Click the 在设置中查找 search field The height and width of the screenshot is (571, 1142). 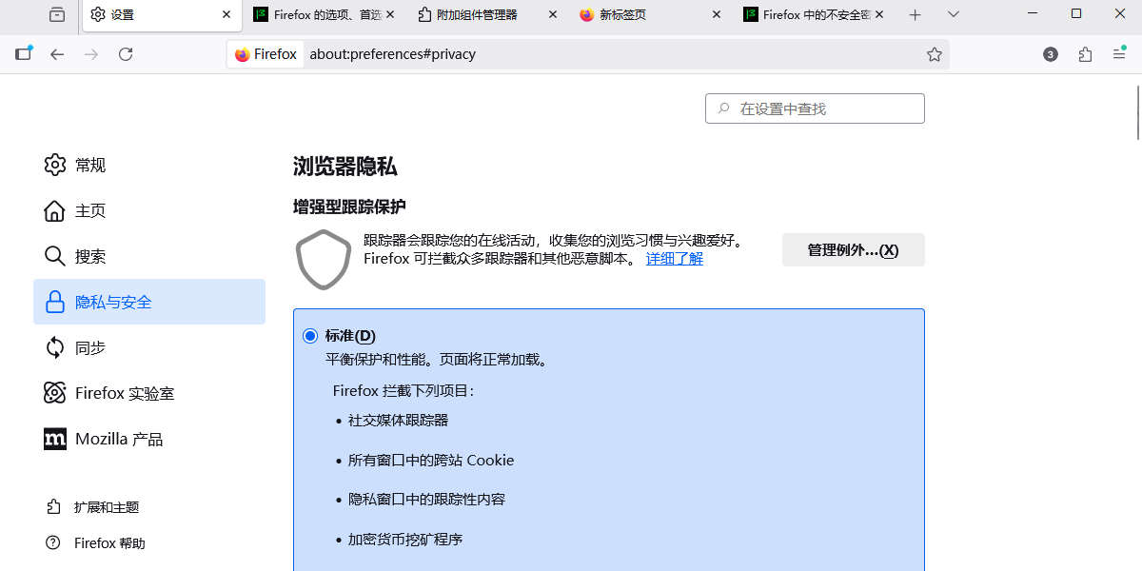815,108
